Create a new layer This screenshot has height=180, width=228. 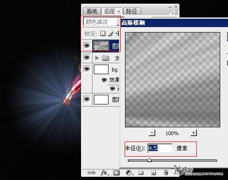point(153,173)
